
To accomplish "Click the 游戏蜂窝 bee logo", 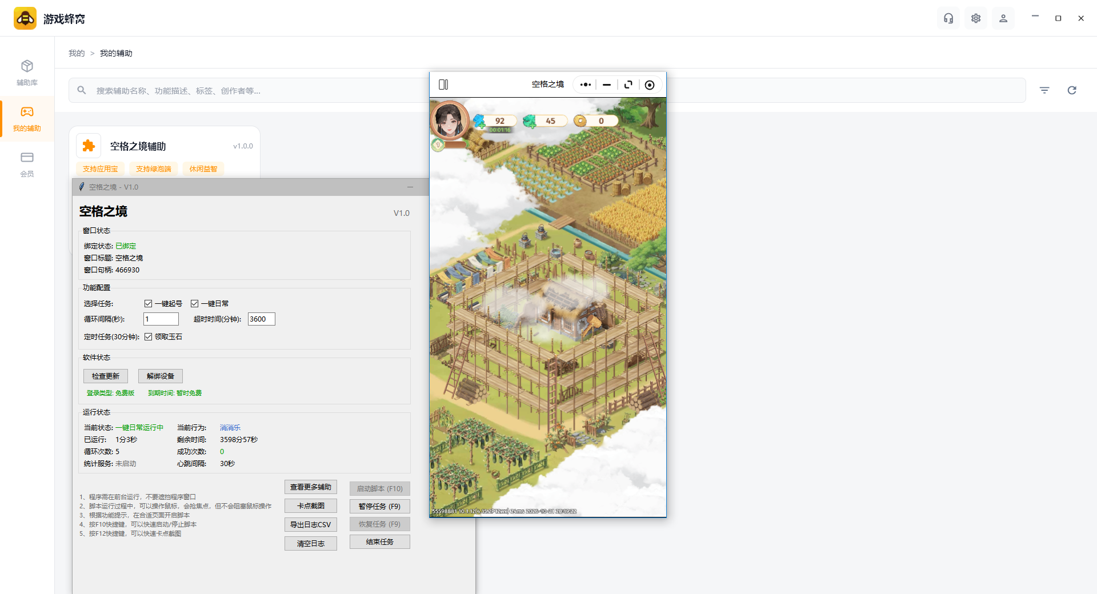I will (x=25, y=18).
